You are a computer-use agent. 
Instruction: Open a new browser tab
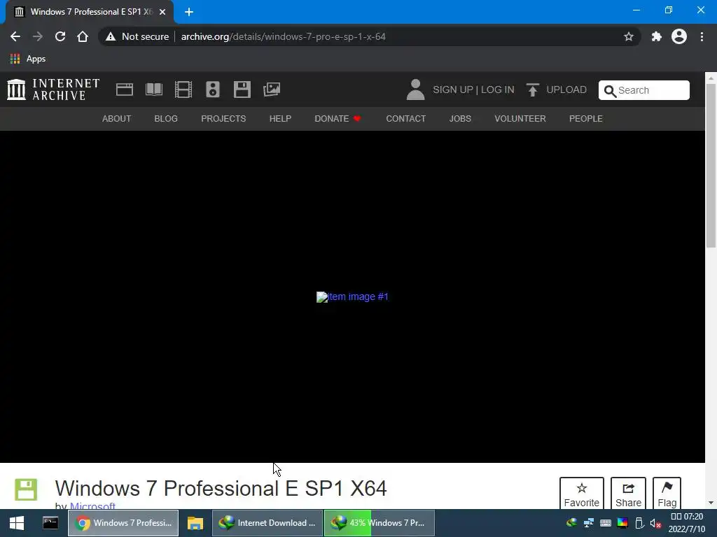coord(189,12)
